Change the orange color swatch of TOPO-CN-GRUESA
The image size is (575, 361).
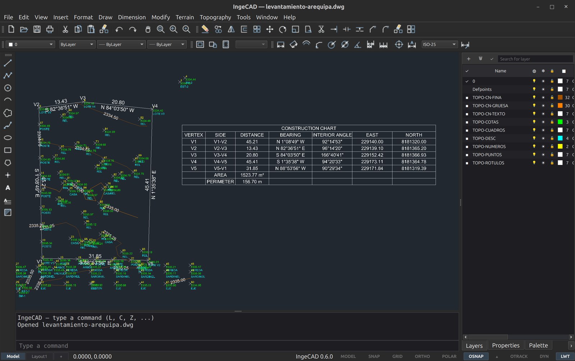click(560, 106)
